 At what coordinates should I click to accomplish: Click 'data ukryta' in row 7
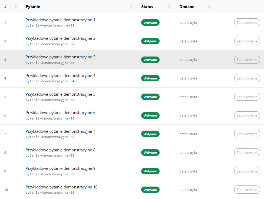188,134
